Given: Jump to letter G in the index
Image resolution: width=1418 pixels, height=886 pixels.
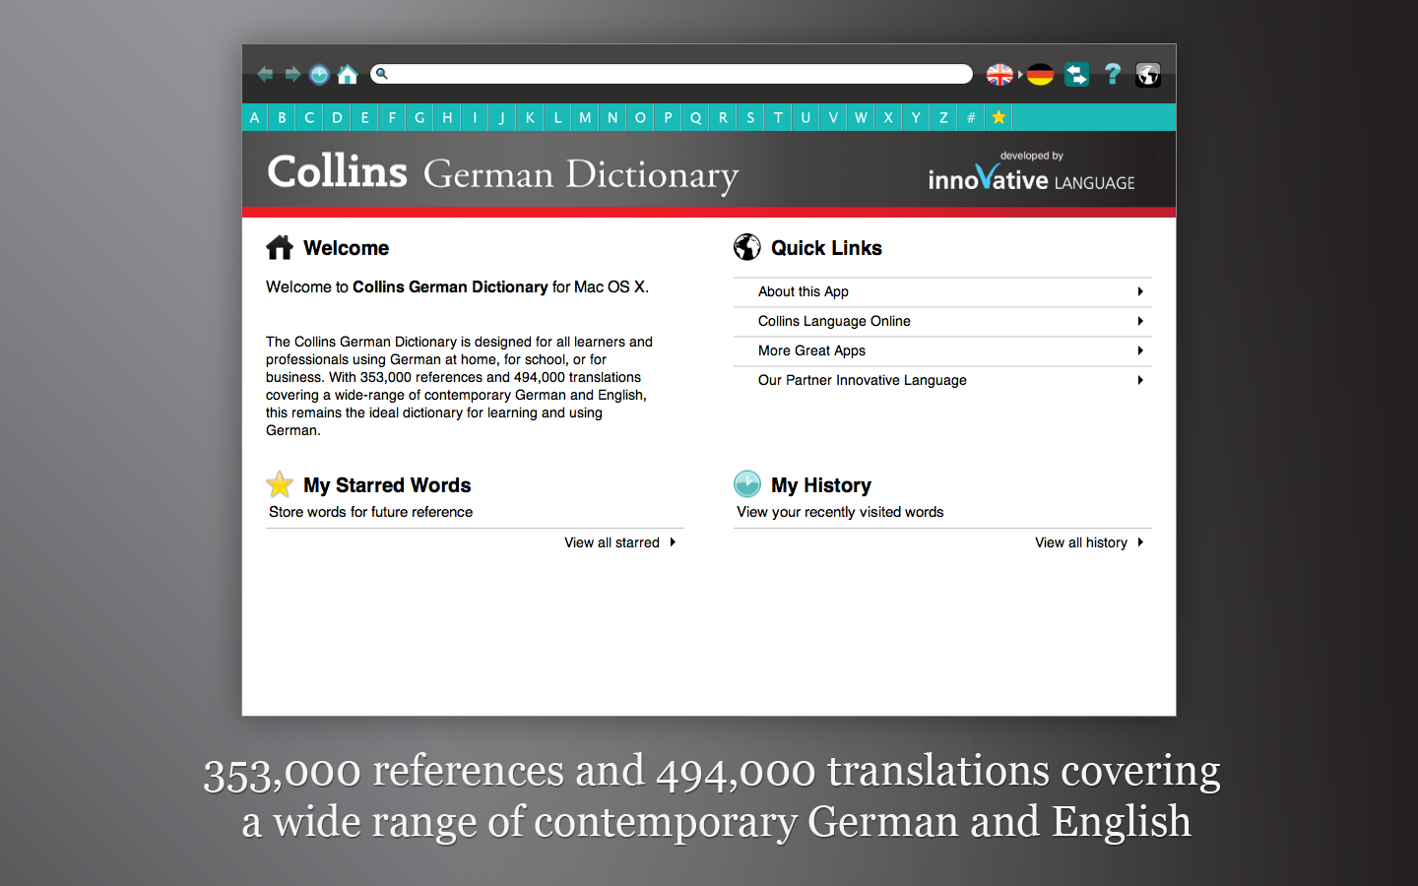Looking at the screenshot, I should 419,117.
